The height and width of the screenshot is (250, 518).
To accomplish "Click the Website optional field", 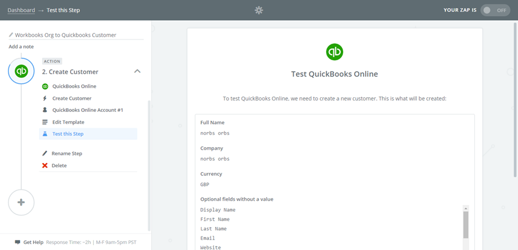I will 210,248.
